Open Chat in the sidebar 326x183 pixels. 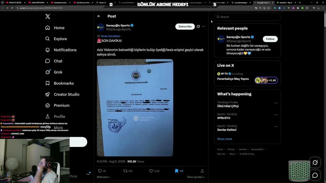point(53,61)
